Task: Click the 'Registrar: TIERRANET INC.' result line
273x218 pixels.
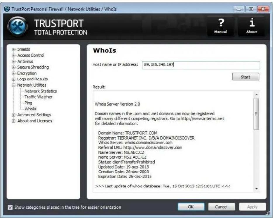Action: (x=146, y=138)
